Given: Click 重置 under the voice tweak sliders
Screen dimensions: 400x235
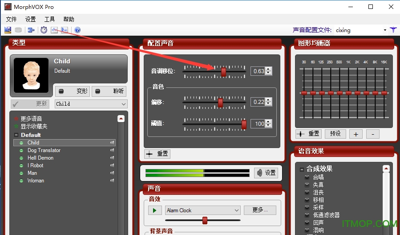Looking at the screenshot, I should 158,154.
